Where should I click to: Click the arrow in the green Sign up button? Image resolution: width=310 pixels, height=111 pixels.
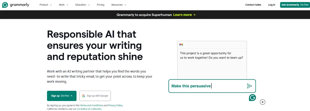pyautogui.click(x=71, y=96)
